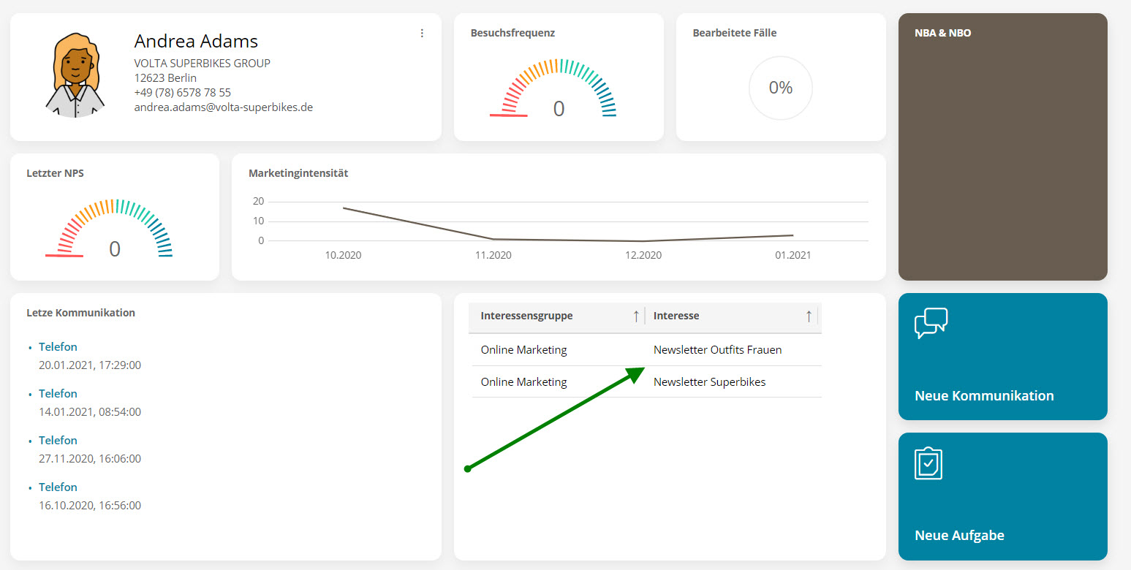This screenshot has width=1131, height=570.
Task: Click the Letze Kommunikation heading
Action: tap(80, 313)
